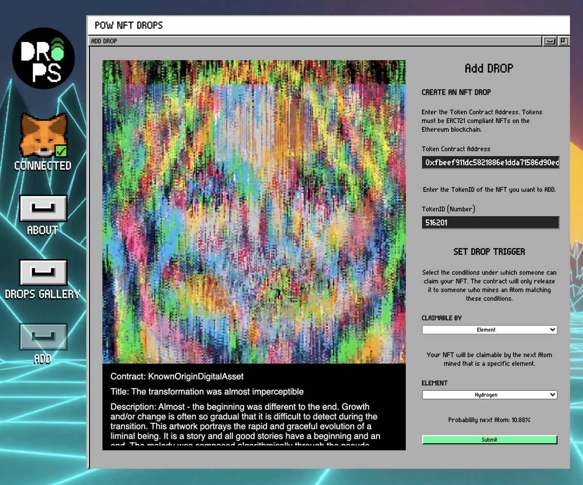Click the 'CREATE AN NFT DROP' heading
Image resolution: width=583 pixels, height=485 pixels.
(456, 92)
